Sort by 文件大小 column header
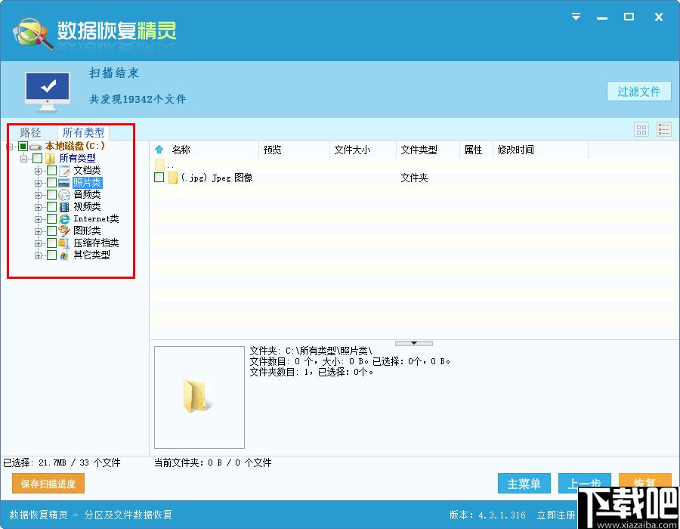The width and height of the screenshot is (680, 529). tap(352, 150)
